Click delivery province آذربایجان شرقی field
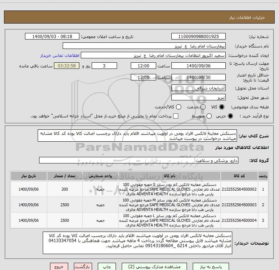The width and height of the screenshot is (279, 270). (199, 88)
